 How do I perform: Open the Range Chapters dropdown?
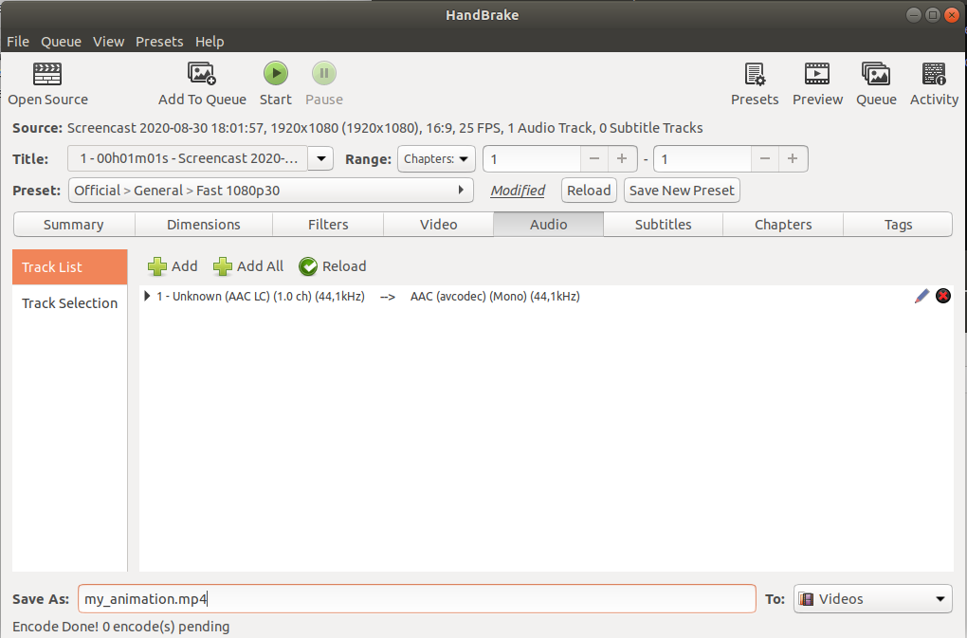tap(436, 158)
